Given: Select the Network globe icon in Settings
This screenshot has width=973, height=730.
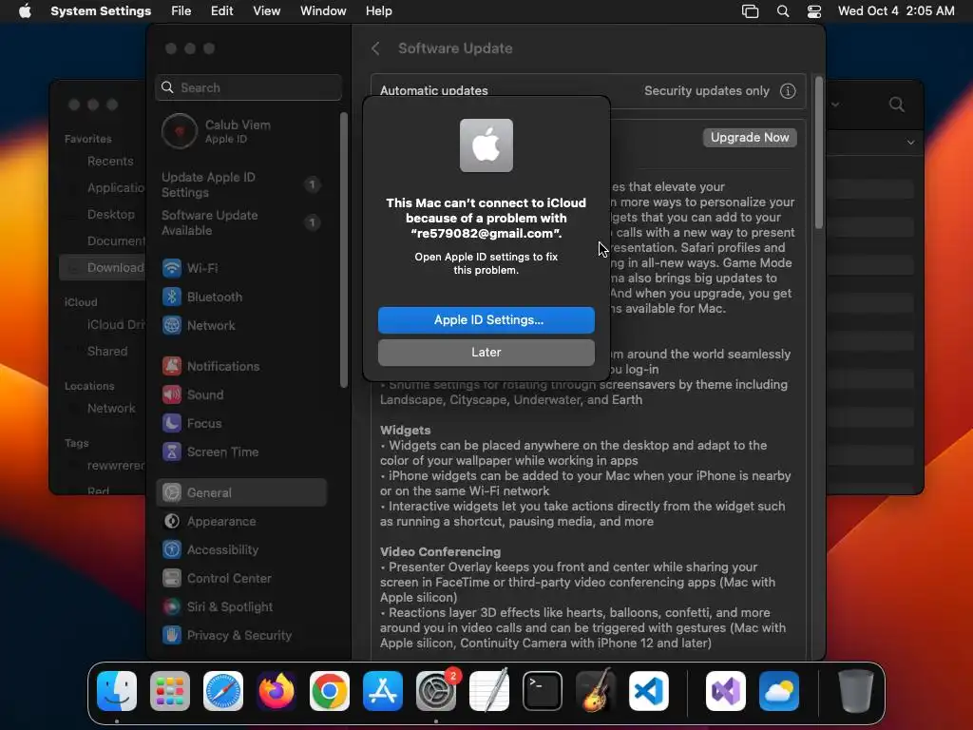Looking at the screenshot, I should [172, 325].
